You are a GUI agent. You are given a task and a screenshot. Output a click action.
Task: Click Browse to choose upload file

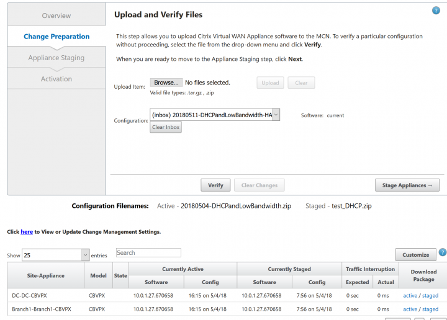(166, 82)
